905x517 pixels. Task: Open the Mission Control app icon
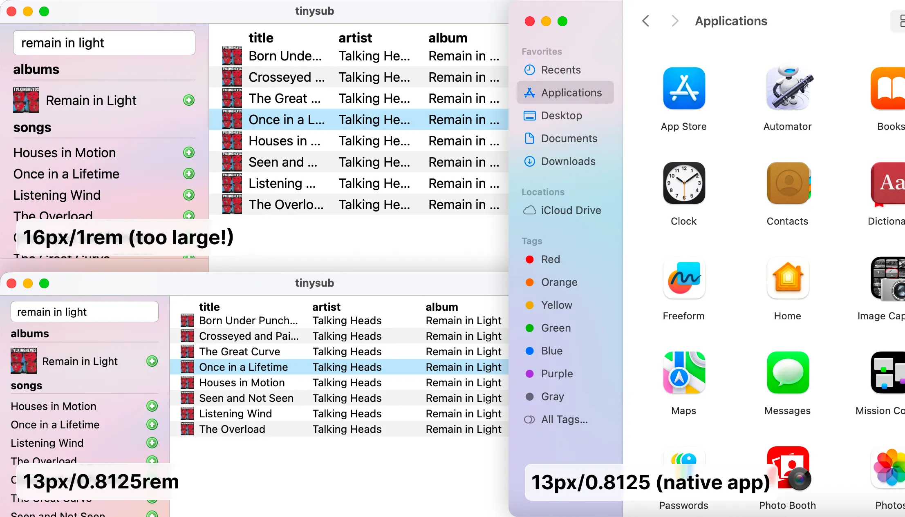click(888, 372)
